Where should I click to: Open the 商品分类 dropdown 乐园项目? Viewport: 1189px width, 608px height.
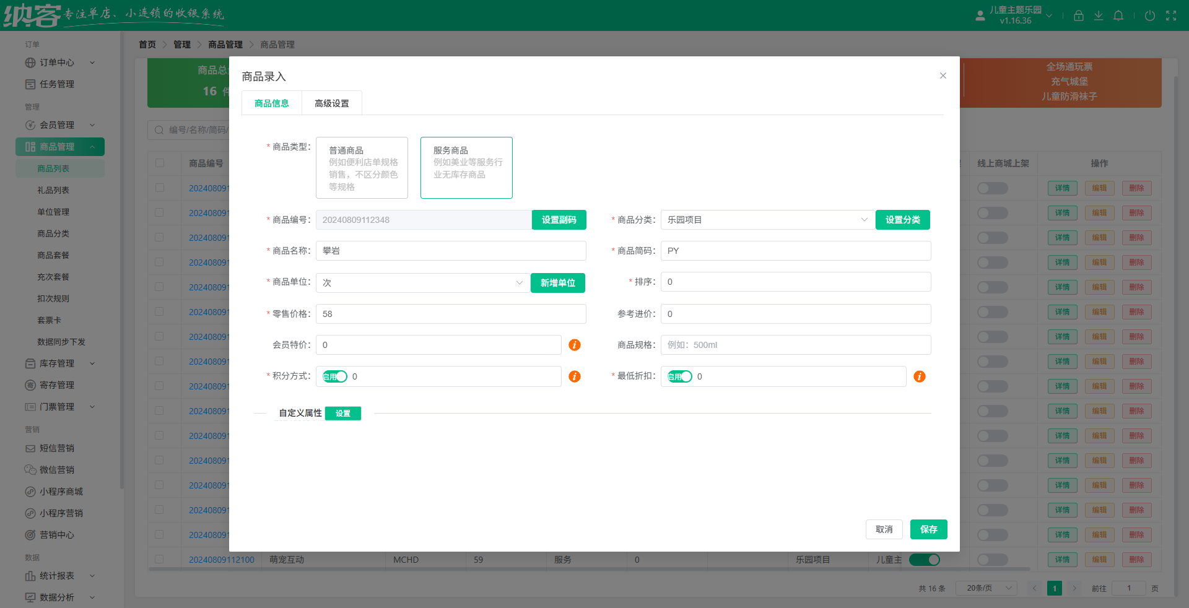tap(768, 220)
